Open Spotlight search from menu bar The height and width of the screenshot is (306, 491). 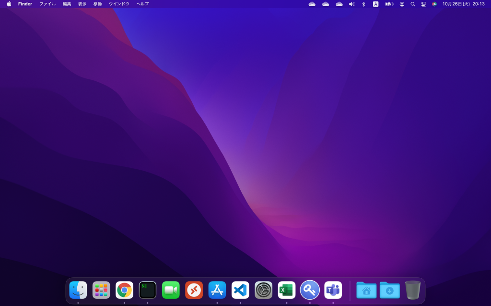[x=413, y=4]
